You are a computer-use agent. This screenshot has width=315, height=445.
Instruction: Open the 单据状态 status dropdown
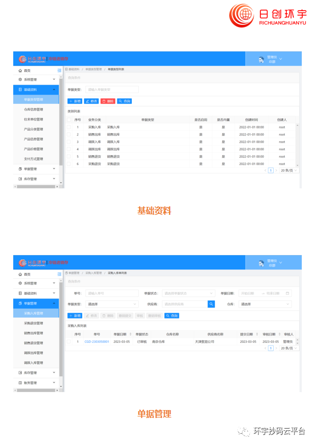[188, 293]
